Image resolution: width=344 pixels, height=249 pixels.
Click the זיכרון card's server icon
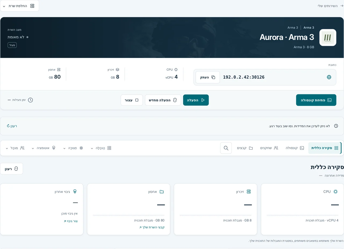pos(249,192)
